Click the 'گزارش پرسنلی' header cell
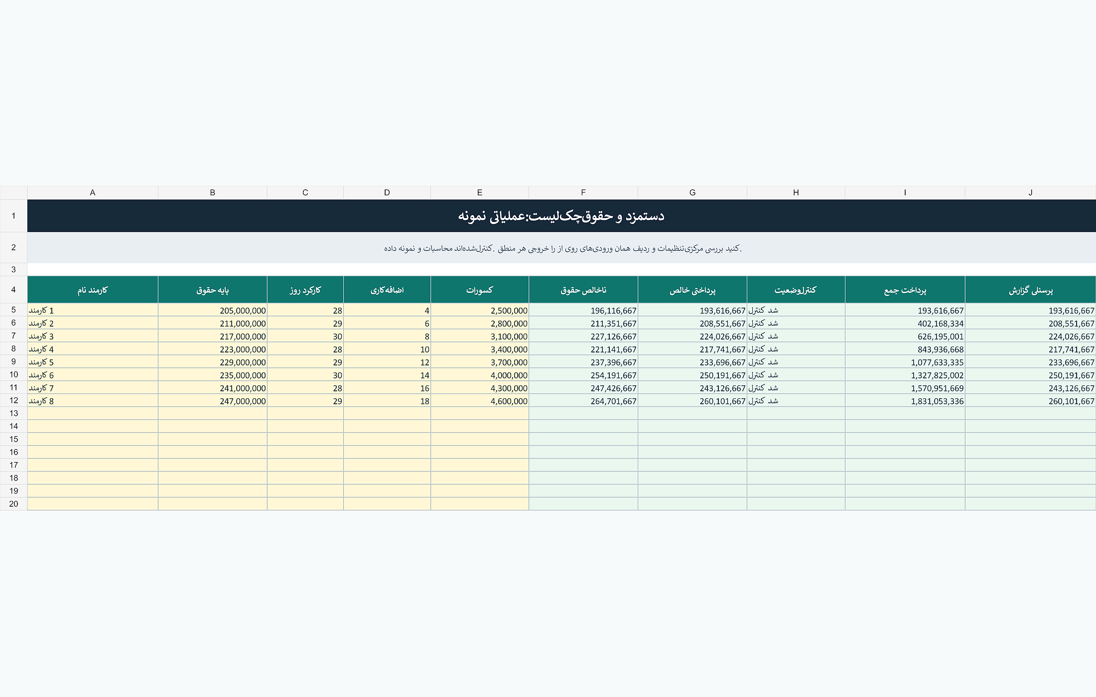This screenshot has height=697, width=1096. (1030, 290)
